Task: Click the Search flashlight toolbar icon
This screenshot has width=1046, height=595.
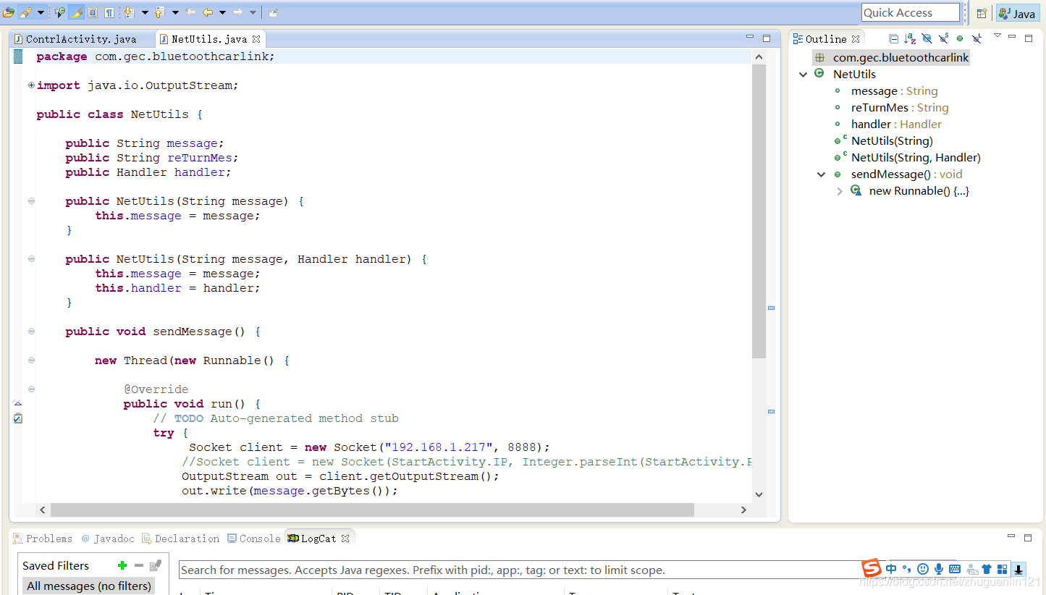Action: [x=25, y=12]
